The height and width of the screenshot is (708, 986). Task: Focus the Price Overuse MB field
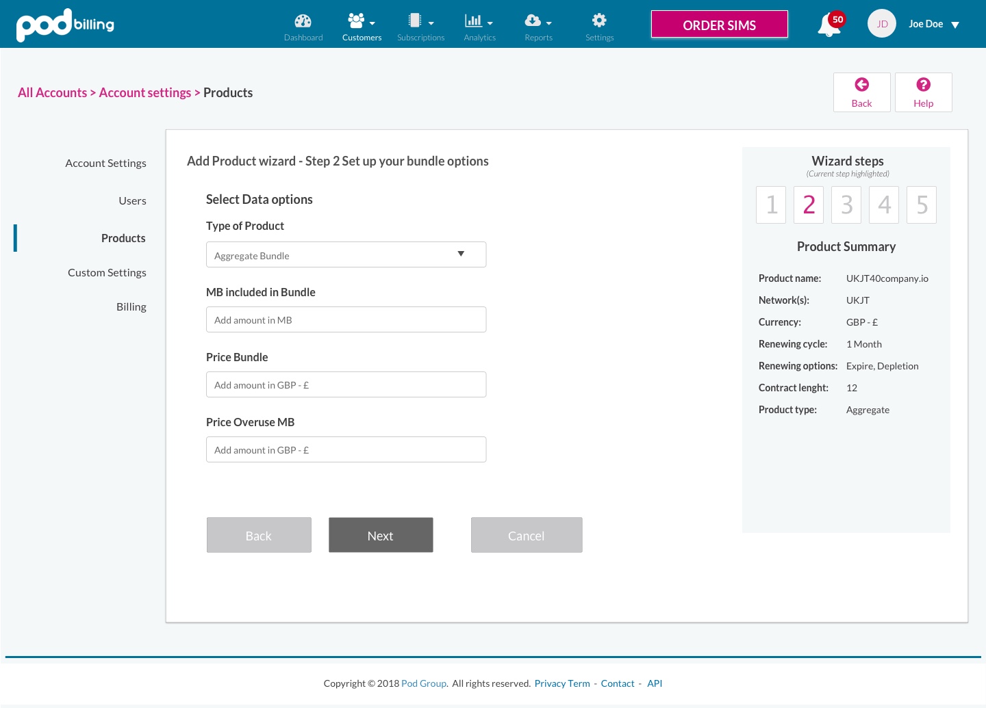tap(346, 449)
